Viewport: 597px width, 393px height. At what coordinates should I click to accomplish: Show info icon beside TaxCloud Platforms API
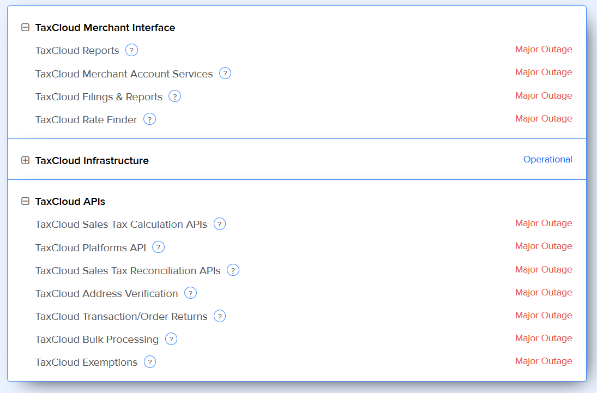(x=158, y=247)
